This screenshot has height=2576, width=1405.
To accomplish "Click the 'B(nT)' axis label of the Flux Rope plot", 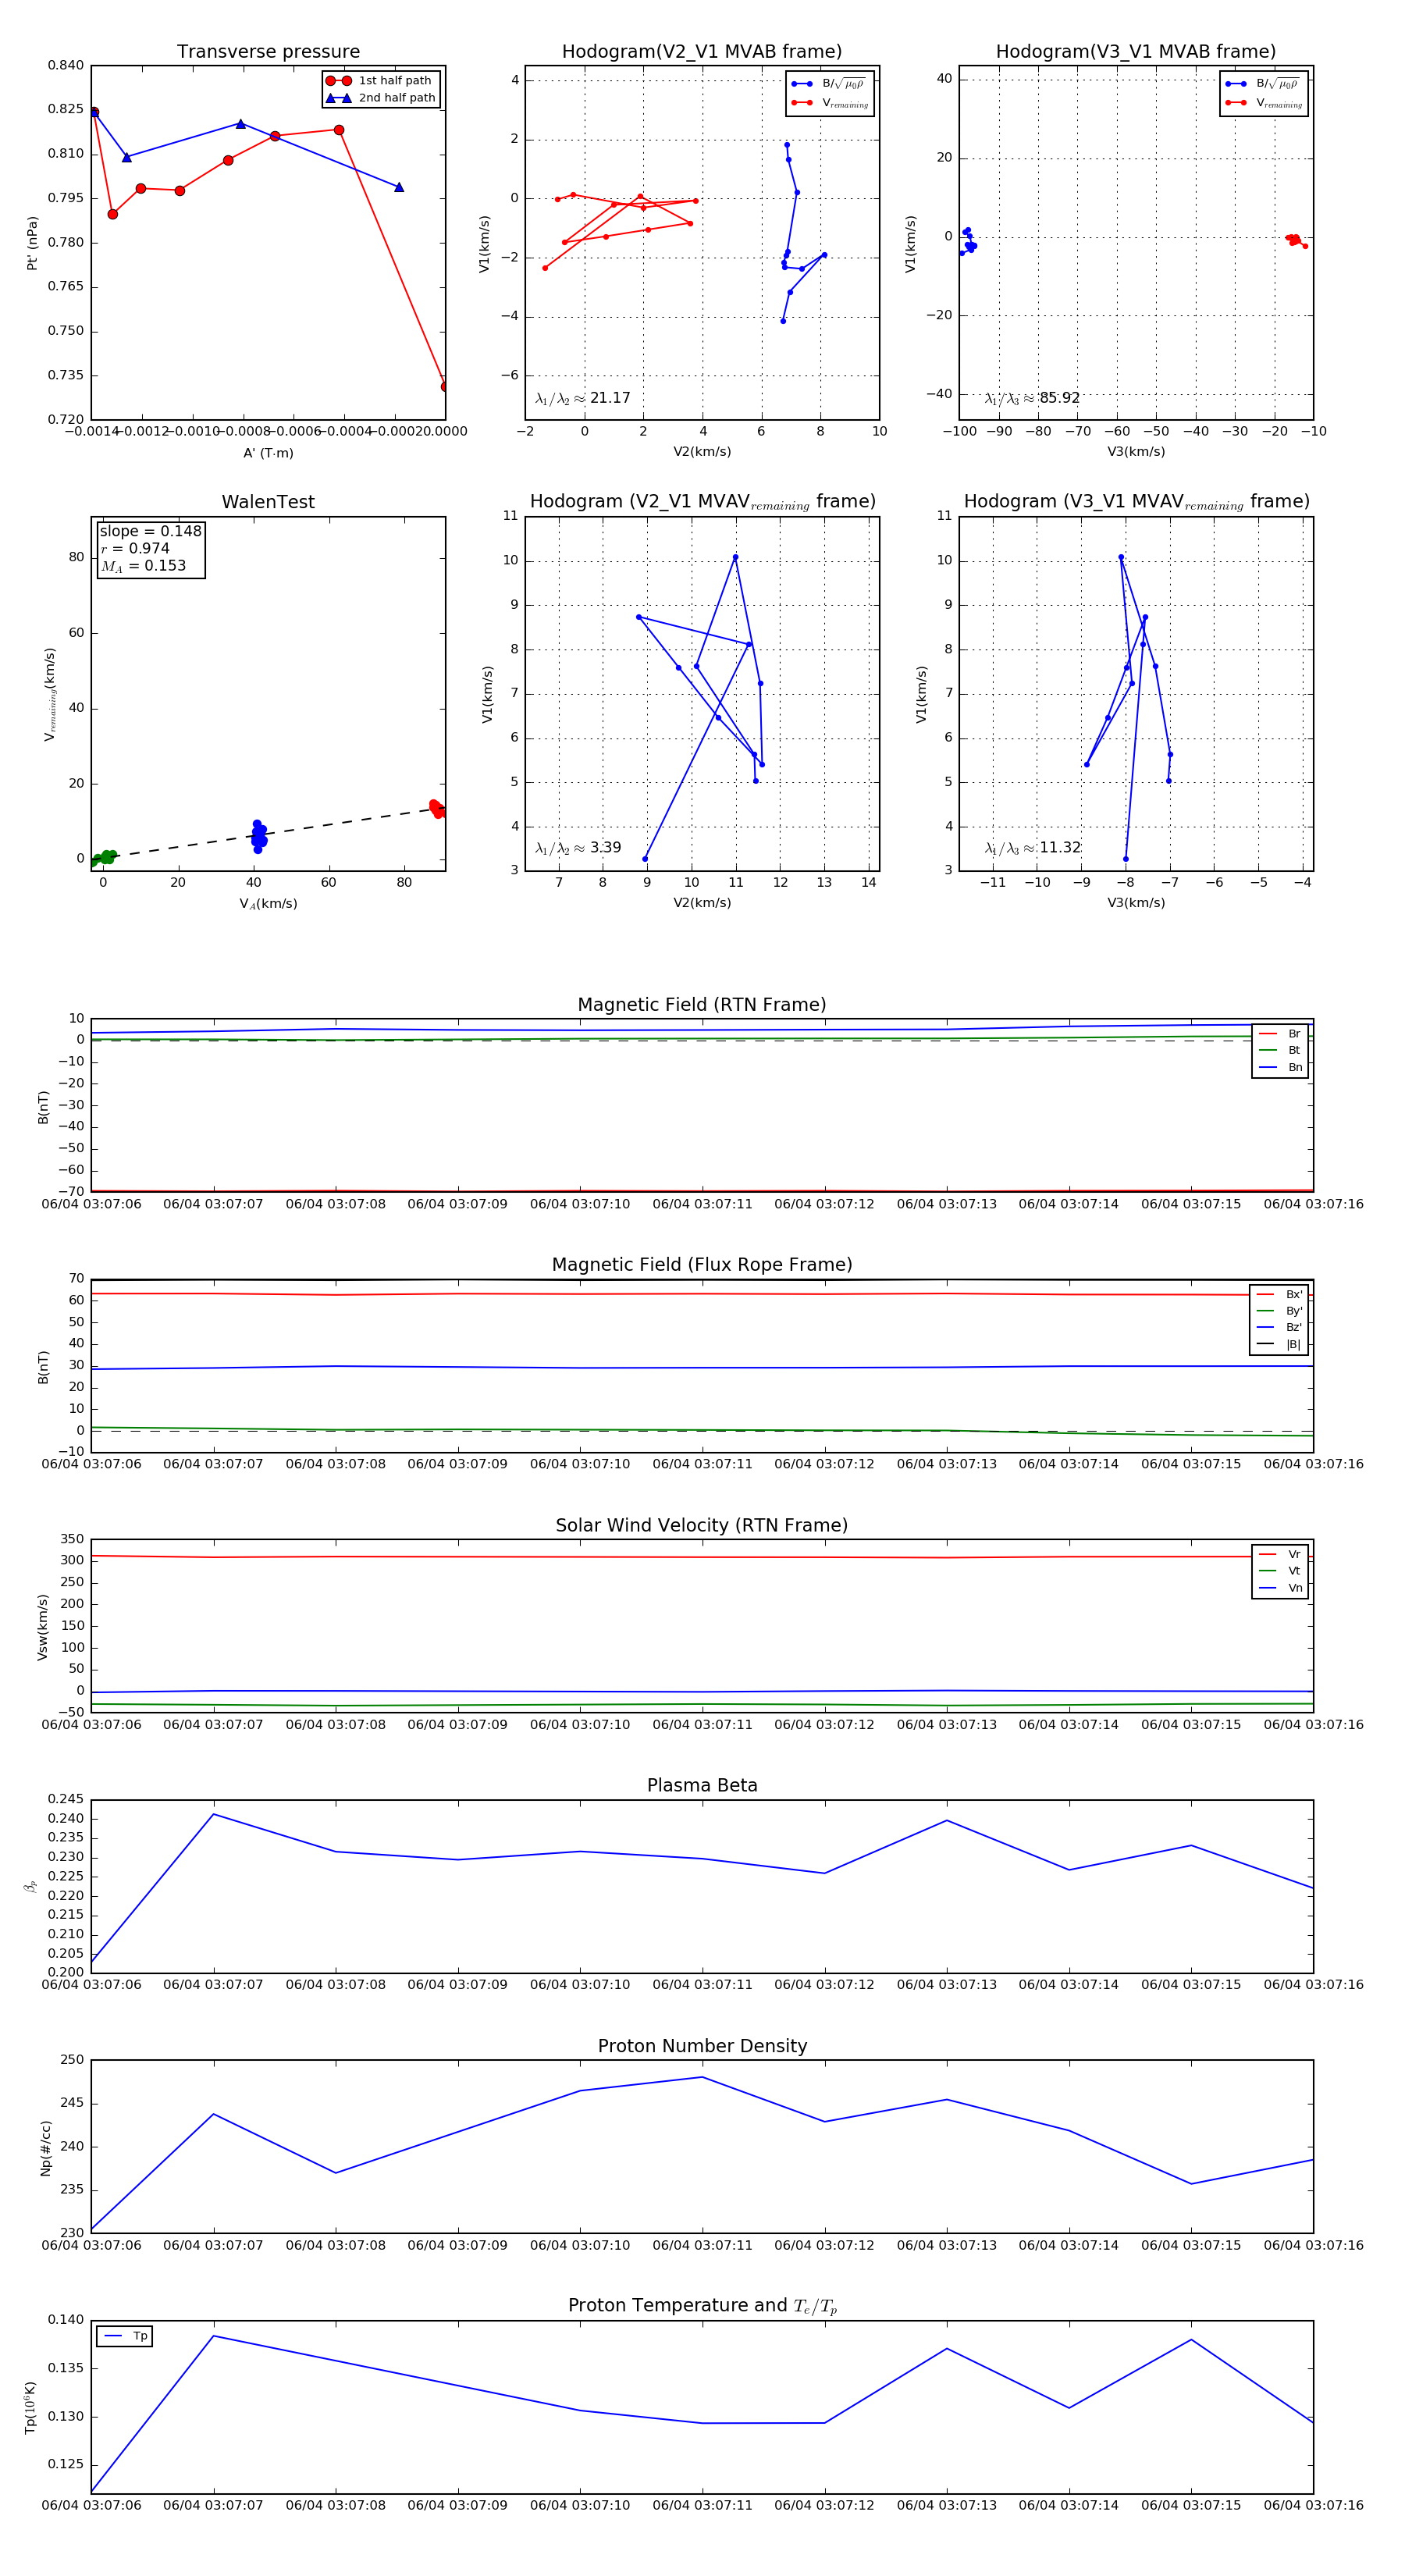I will [x=43, y=1367].
